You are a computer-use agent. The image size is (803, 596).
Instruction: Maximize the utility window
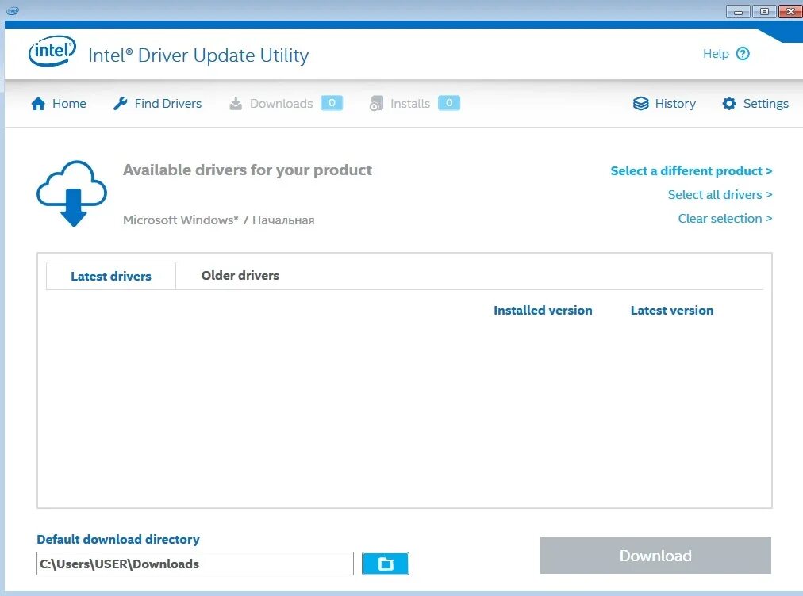(x=764, y=11)
